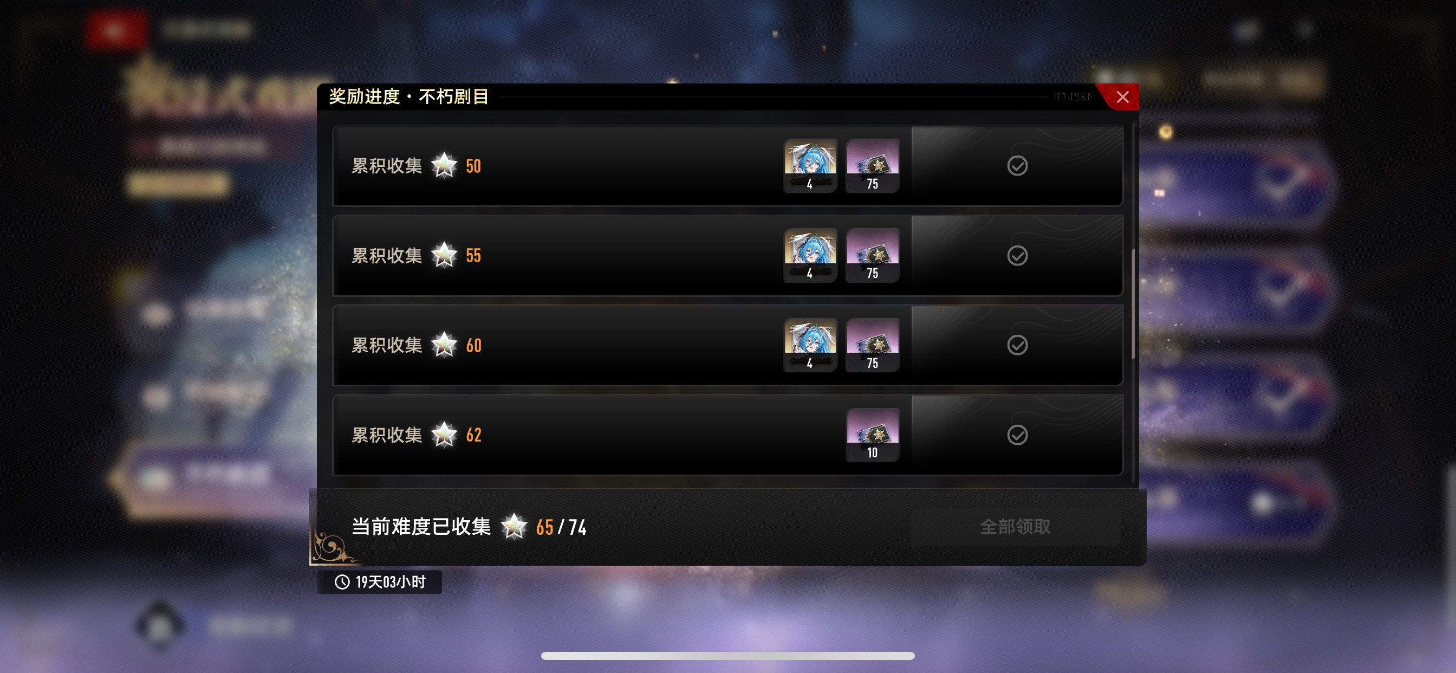Tap the character reward icon in the 60-star row

(809, 345)
